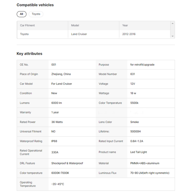This screenshot has height=193, width=193.
Task: Click the IP68 waterproof rating value
Action: pos(55,141)
